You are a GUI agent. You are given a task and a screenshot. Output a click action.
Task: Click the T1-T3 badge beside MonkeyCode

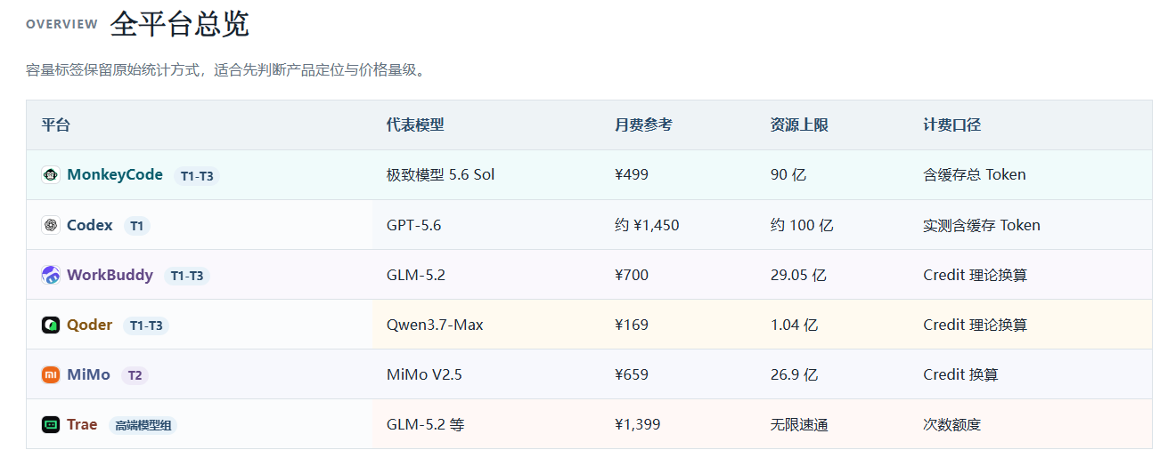point(197,176)
